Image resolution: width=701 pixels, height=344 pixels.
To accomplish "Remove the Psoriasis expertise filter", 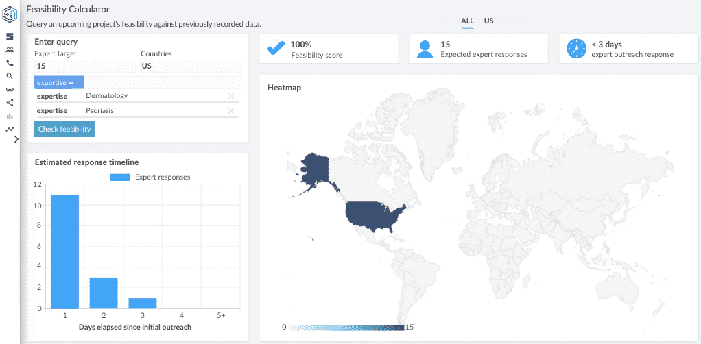I will (x=231, y=111).
